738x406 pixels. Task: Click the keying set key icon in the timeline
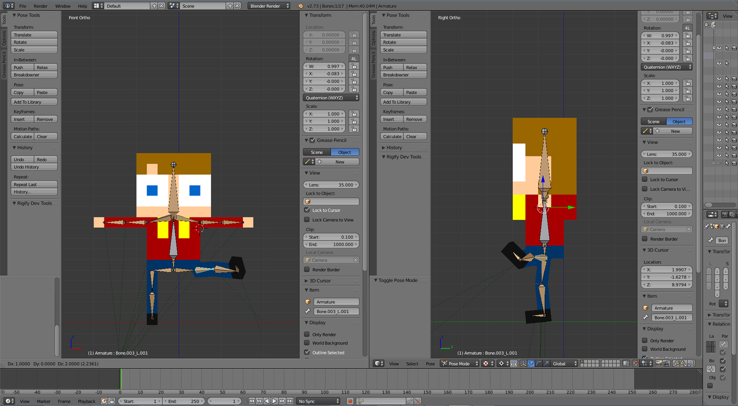tap(361, 401)
